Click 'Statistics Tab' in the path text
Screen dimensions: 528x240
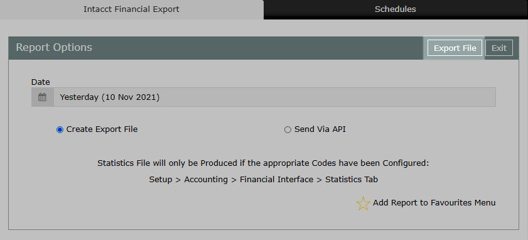click(x=352, y=179)
